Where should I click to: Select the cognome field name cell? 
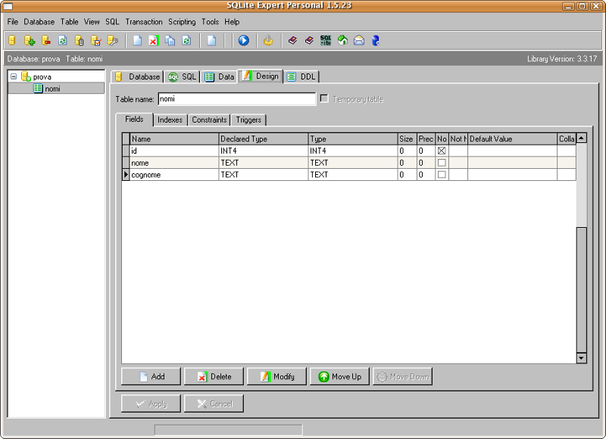coord(174,175)
